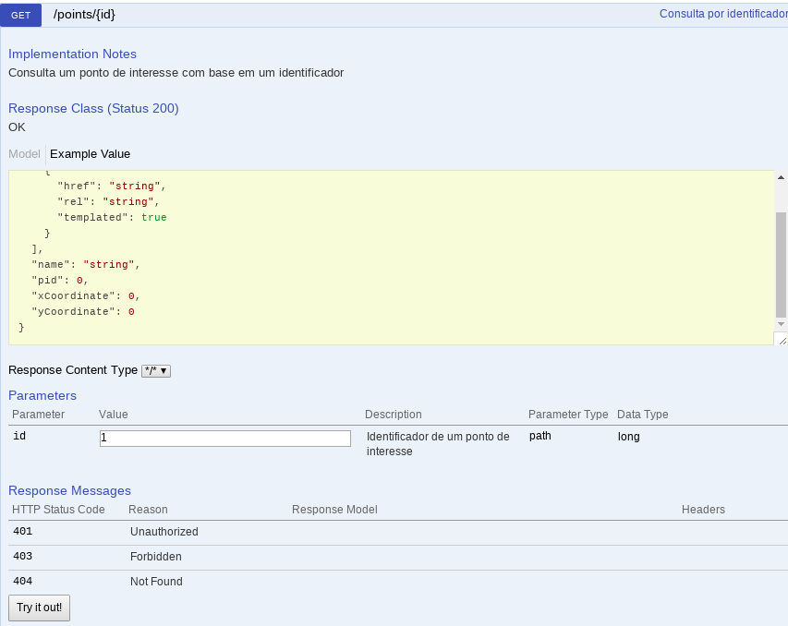Click the 401 status code cell
The width and height of the screenshot is (788, 626).
(x=22, y=531)
